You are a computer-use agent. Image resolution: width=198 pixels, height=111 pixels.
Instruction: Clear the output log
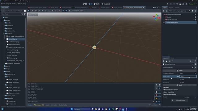(x=157, y=85)
